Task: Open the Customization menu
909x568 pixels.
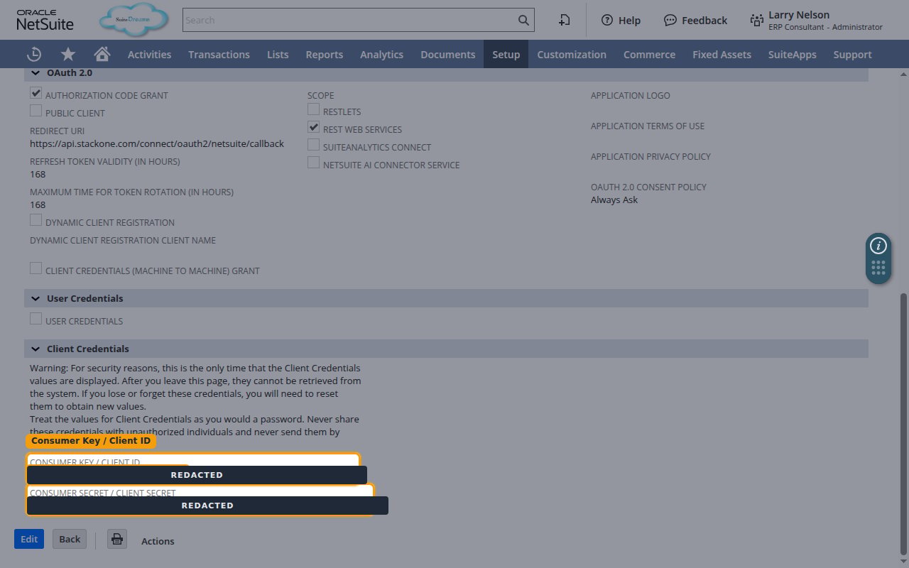Action: 572,54
